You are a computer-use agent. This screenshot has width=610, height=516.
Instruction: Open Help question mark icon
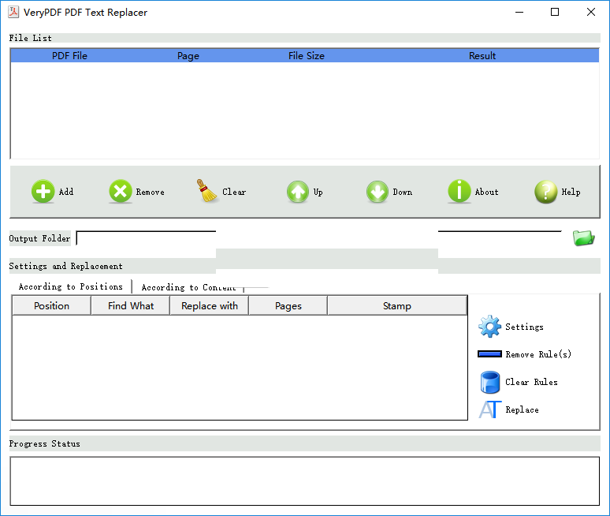tap(546, 192)
